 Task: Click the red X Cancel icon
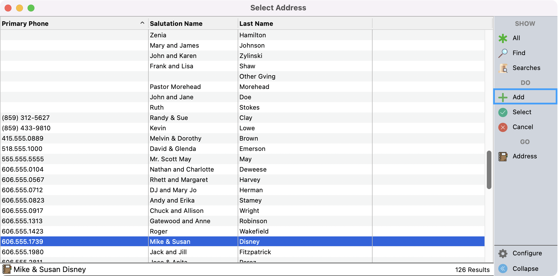coord(503,127)
